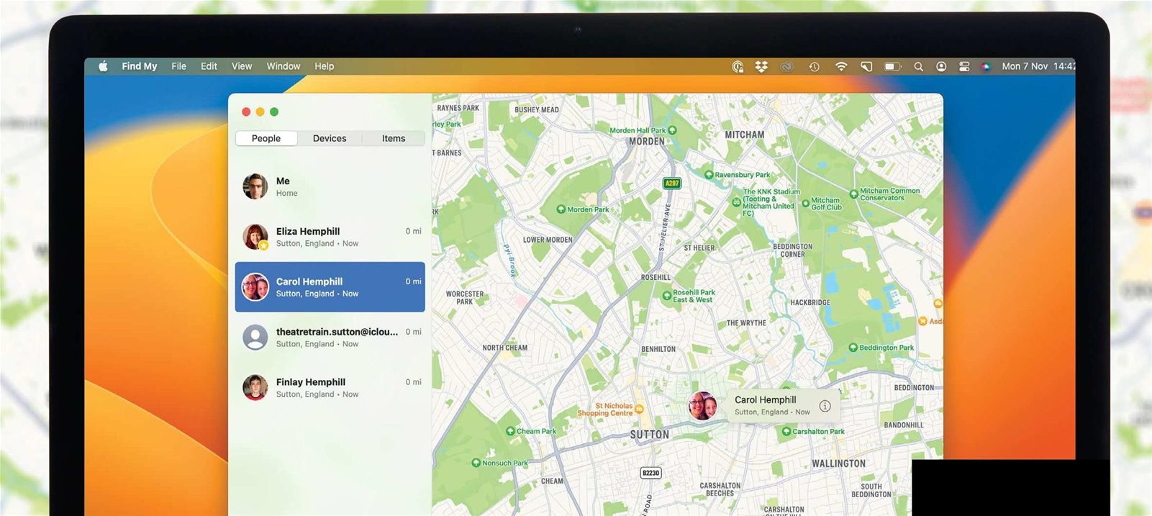Select Finlay Hemphill in the people list
The width and height of the screenshot is (1152, 516).
pyautogui.click(x=330, y=388)
